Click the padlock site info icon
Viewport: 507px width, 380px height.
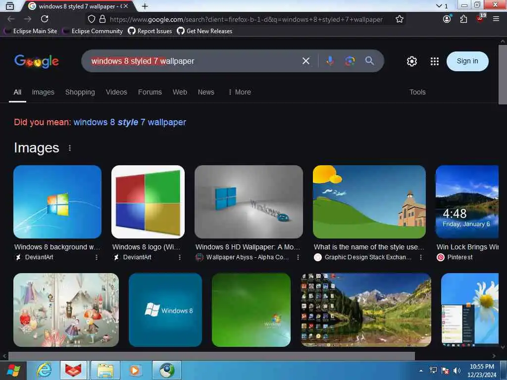(x=102, y=19)
